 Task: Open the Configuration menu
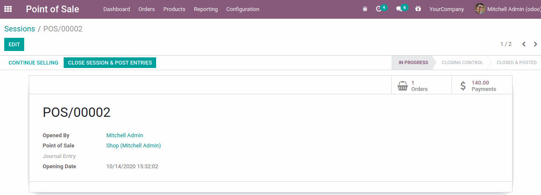[243, 9]
